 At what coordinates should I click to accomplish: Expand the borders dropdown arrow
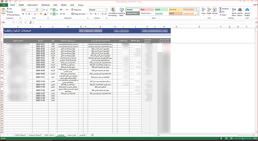click(x=37, y=14)
